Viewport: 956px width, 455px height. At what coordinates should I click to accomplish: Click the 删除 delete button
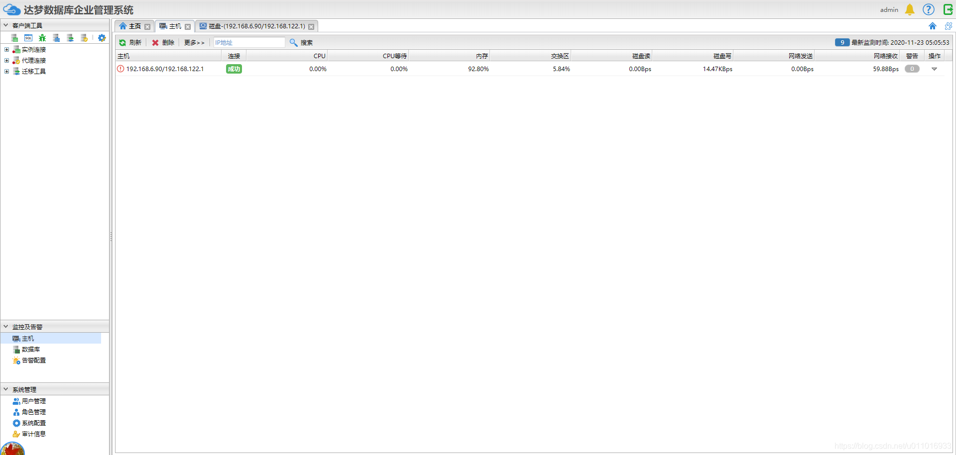[163, 43]
